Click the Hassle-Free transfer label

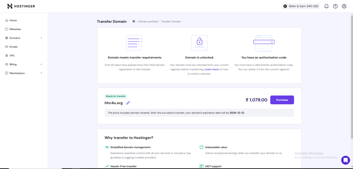(x=124, y=166)
